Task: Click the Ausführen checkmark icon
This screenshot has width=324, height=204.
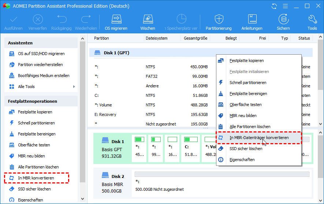Action: click(14, 20)
